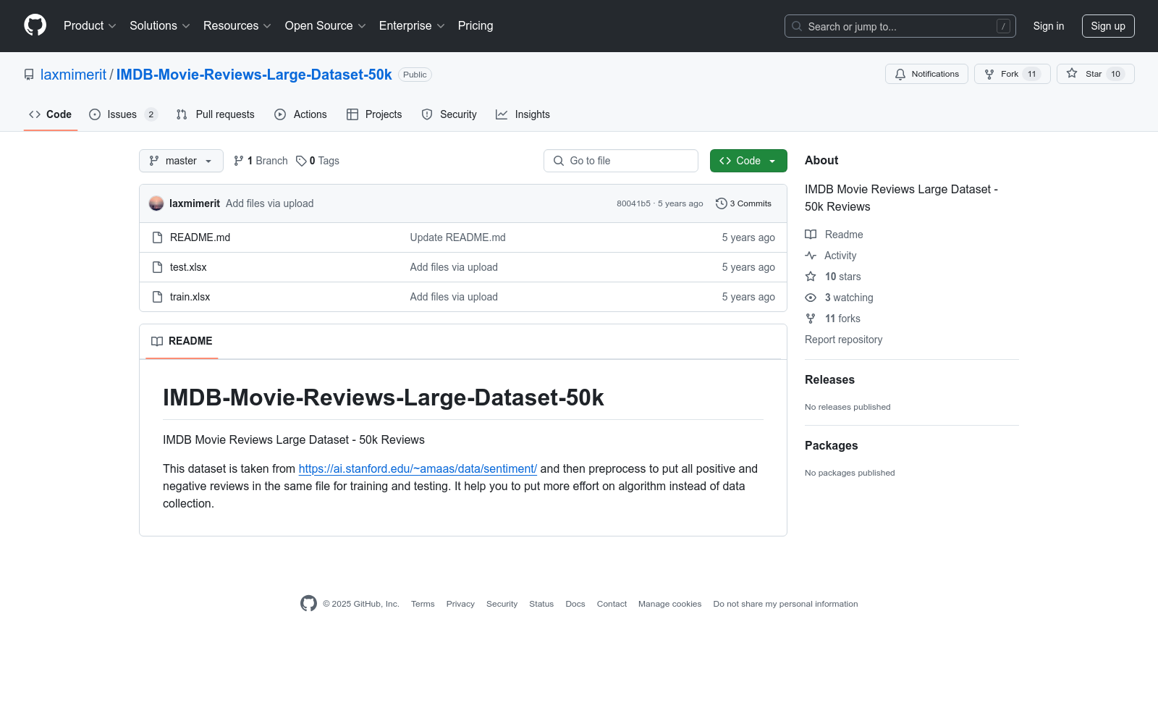1158x724 pixels.
Task: Click Manage cookies in footer
Action: [x=669, y=604]
